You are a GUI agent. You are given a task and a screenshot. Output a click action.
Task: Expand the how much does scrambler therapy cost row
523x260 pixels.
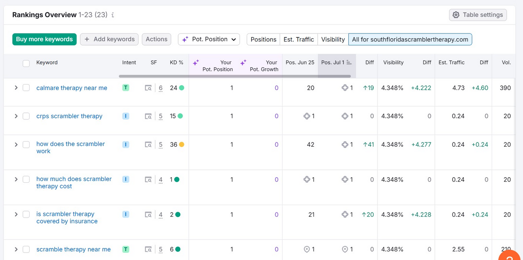coord(16,179)
